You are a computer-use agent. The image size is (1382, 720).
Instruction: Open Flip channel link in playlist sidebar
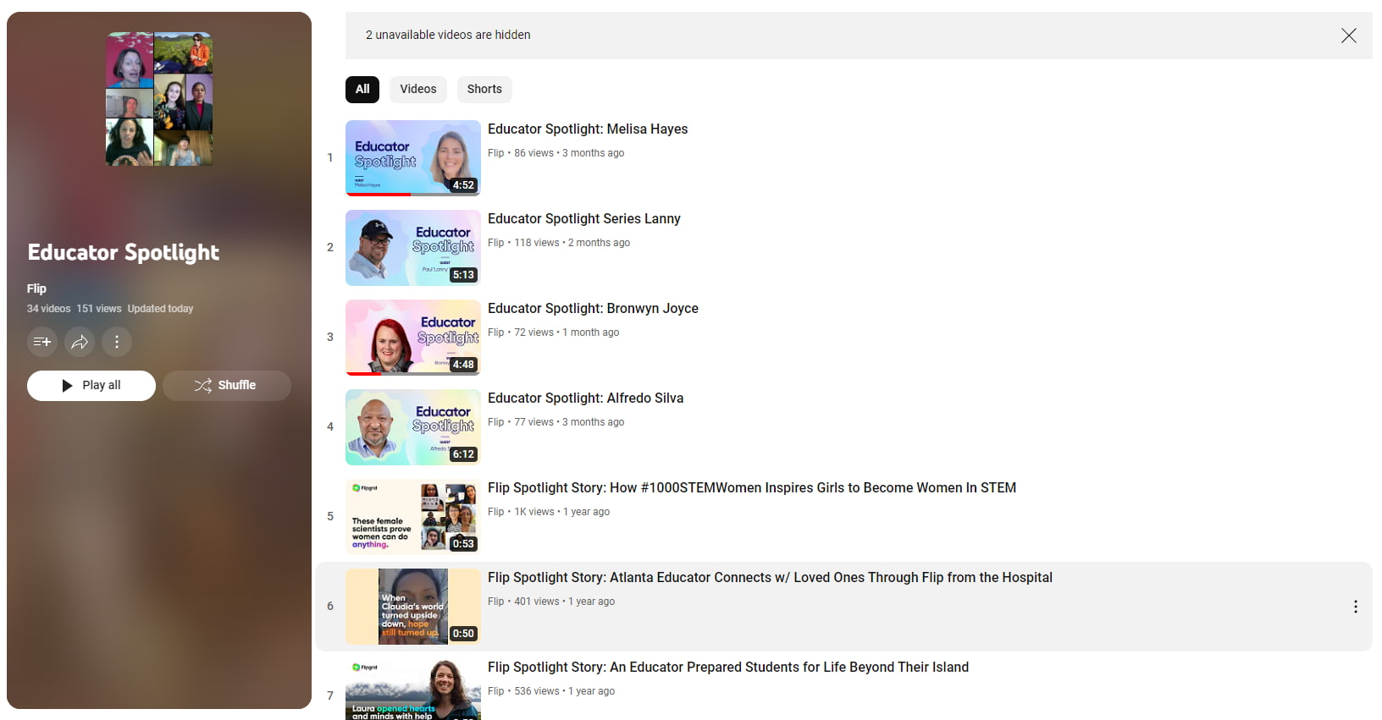point(36,289)
